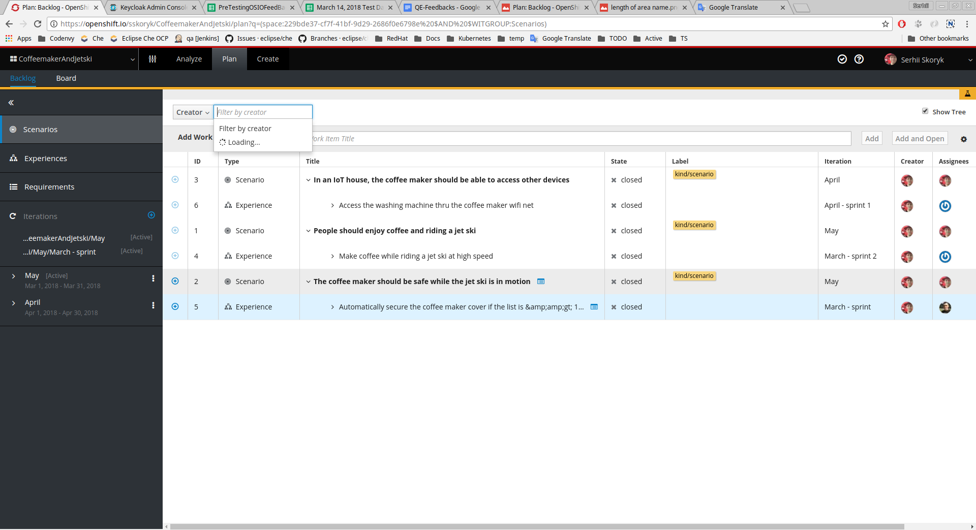Click the assignee avatar on item 5
The height and width of the screenshot is (530, 976).
coord(945,307)
